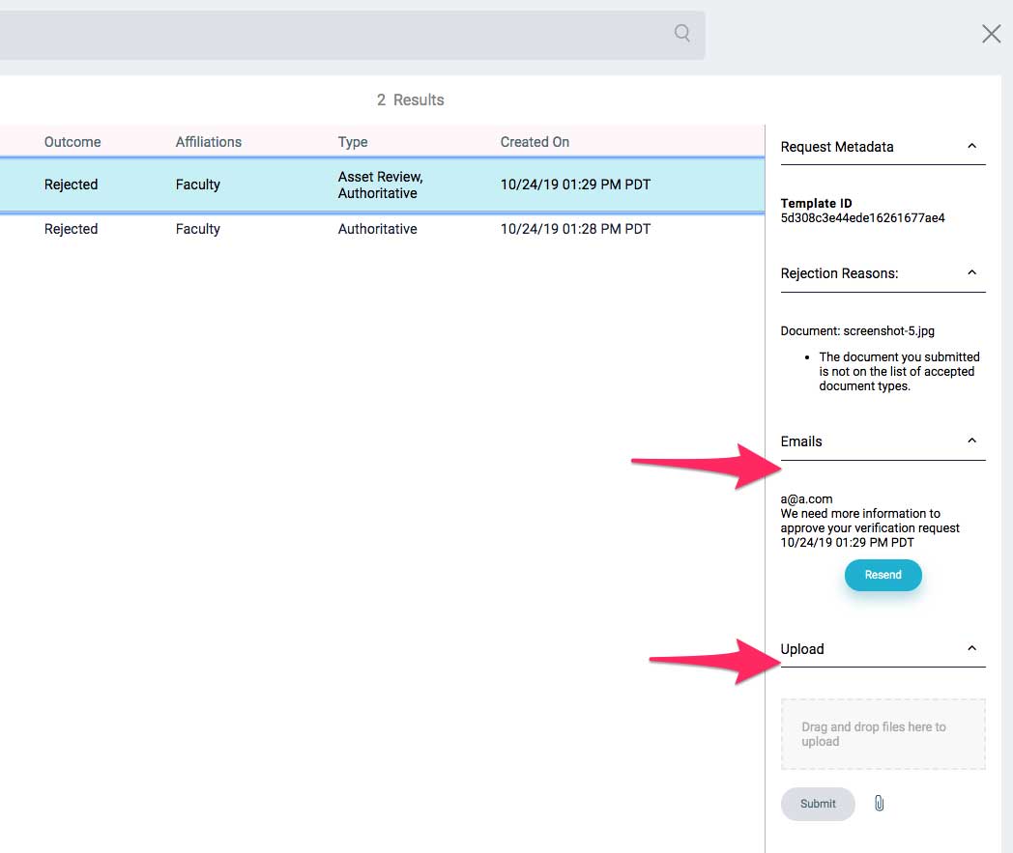Collapse the Emails section

point(971,441)
